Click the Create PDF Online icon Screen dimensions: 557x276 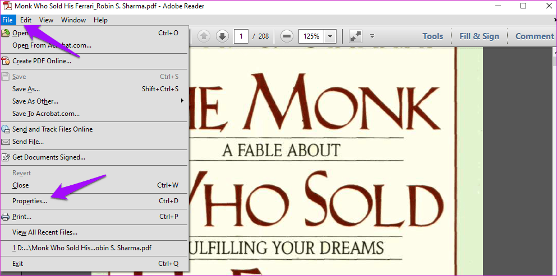tap(6, 61)
